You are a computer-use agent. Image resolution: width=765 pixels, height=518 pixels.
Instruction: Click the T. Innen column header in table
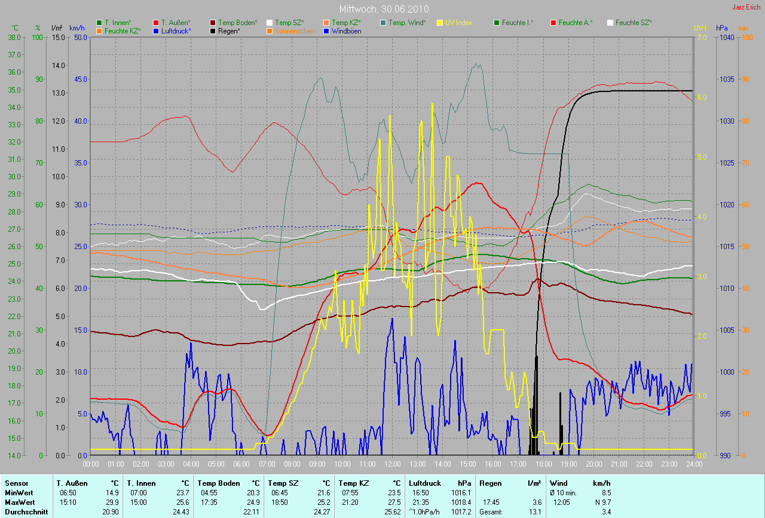[x=142, y=483]
